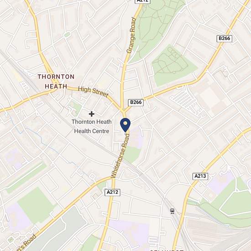Click the High Street road label
251x251 pixels.
tap(93, 92)
